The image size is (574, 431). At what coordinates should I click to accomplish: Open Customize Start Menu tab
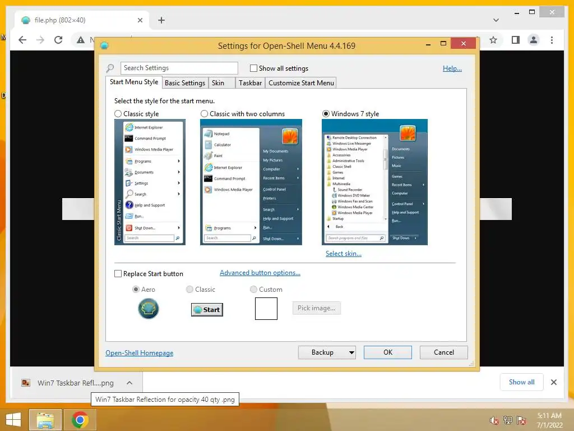click(301, 83)
